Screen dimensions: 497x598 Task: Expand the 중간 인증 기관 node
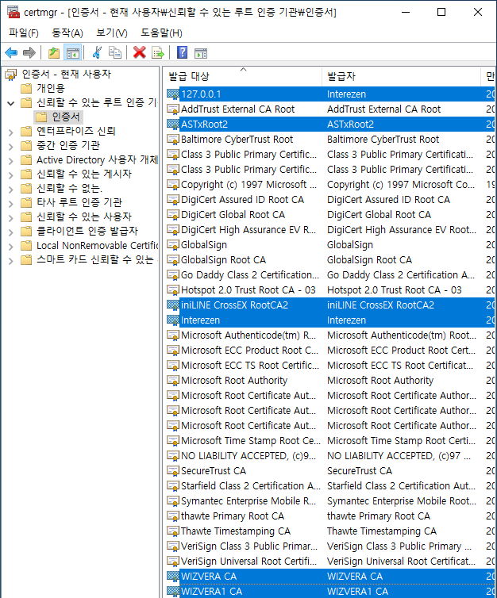click(10, 147)
